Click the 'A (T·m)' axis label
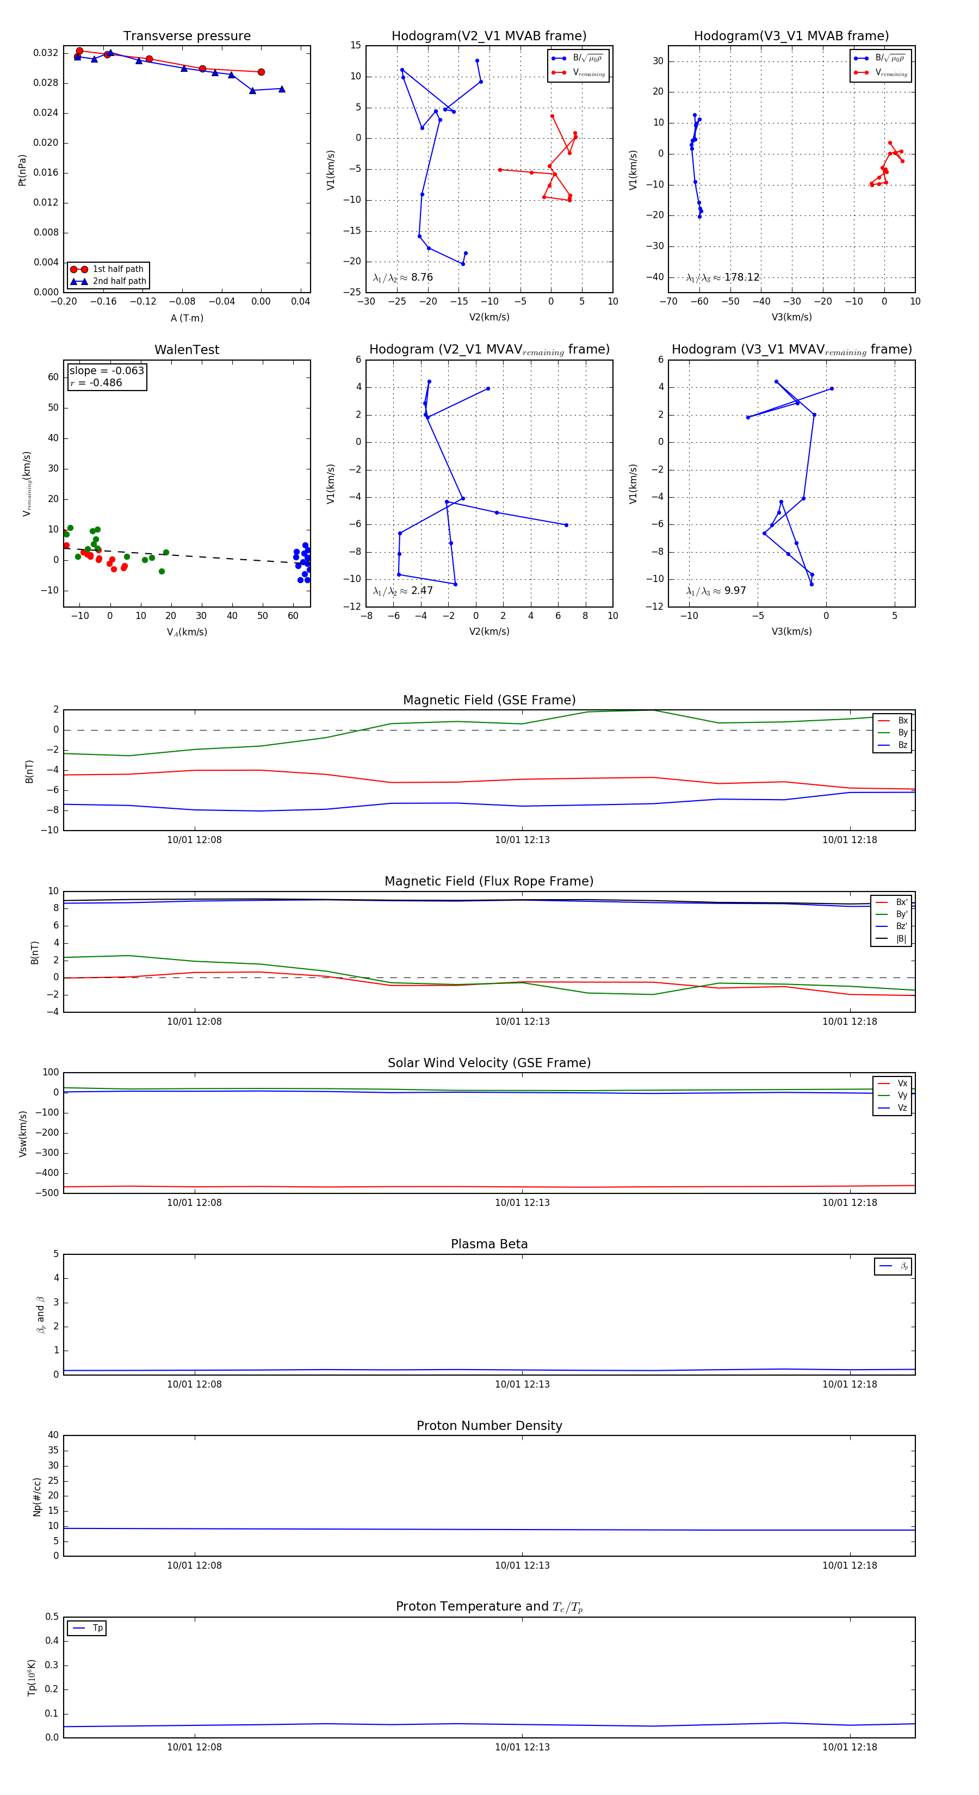This screenshot has width=979, height=1795. [x=187, y=318]
